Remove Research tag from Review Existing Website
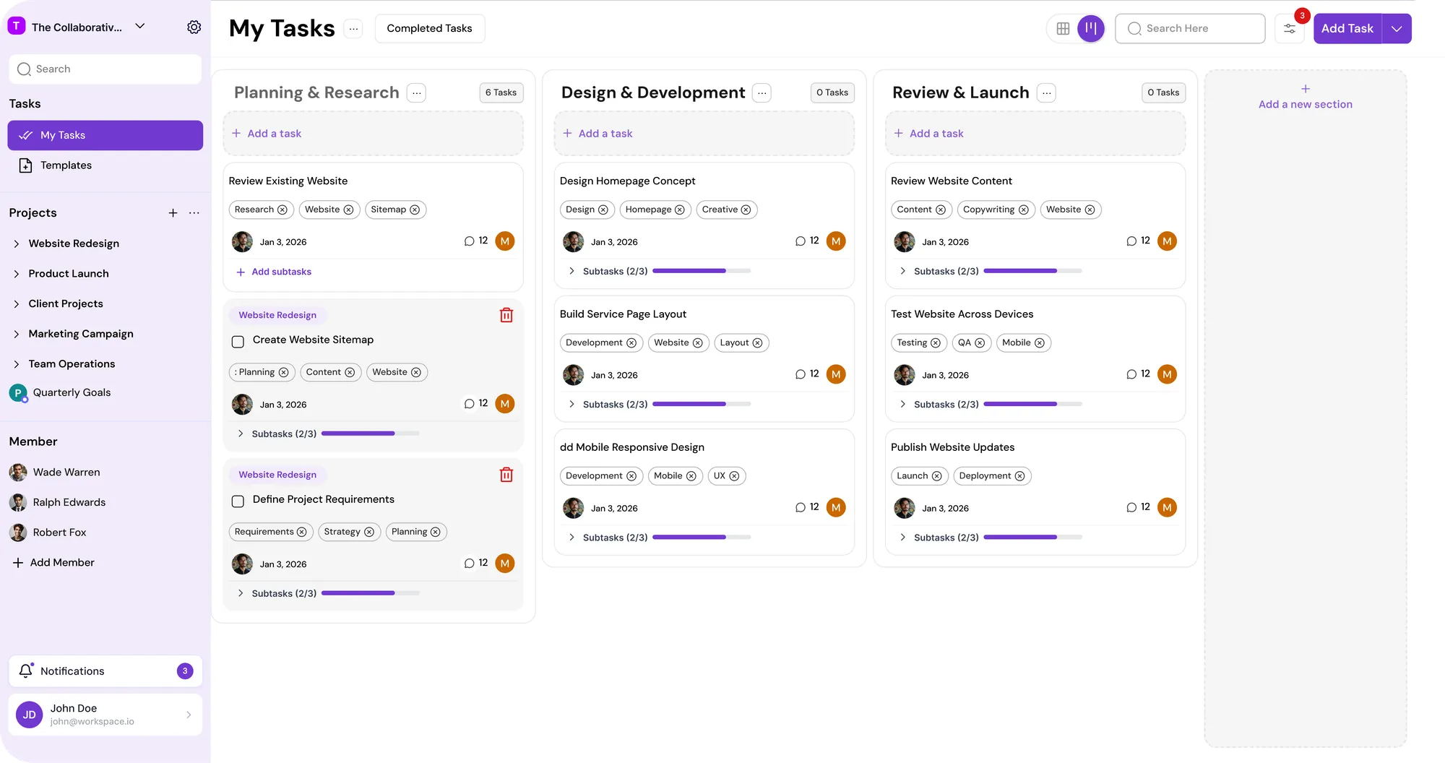Image resolution: width=1445 pixels, height=763 pixels. tap(282, 210)
